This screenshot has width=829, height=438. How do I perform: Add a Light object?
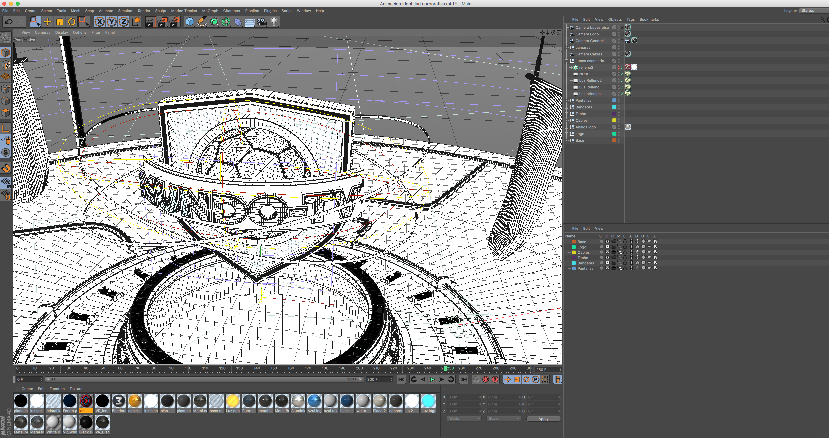pyautogui.click(x=274, y=22)
